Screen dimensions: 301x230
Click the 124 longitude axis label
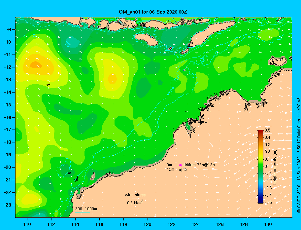click(196, 224)
